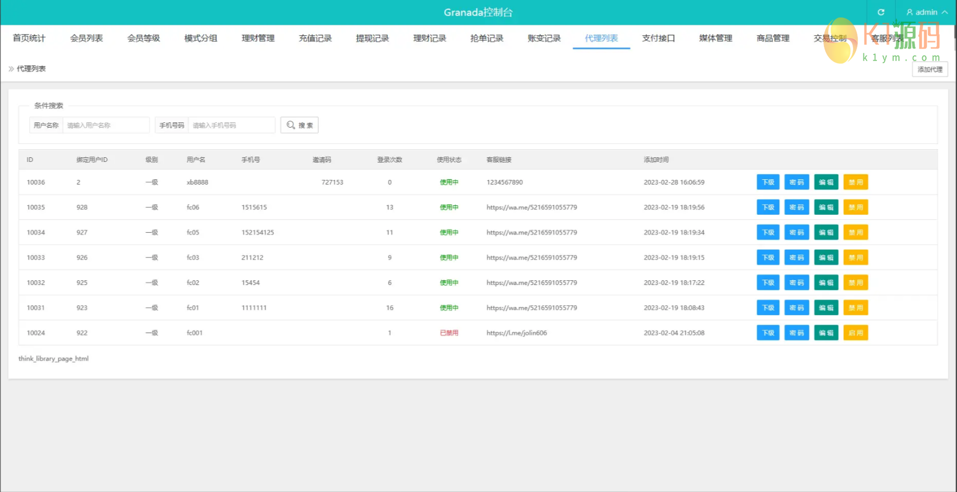The image size is (957, 492).
Task: Click 编辑 for agent fc06
Action: point(826,207)
